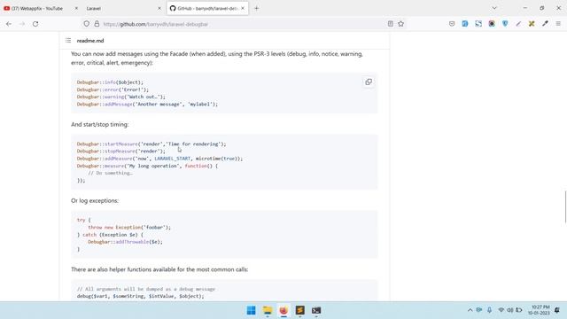Open the Firefox application menu
567x319 pixels.
pyautogui.click(x=558, y=24)
